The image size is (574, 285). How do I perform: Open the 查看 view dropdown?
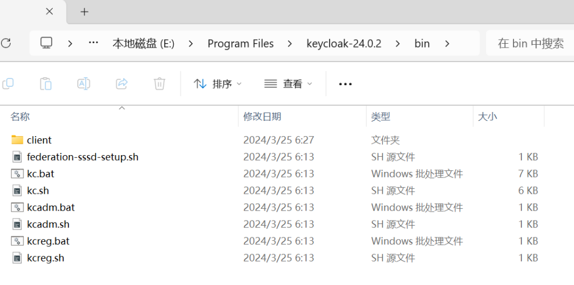pos(289,84)
